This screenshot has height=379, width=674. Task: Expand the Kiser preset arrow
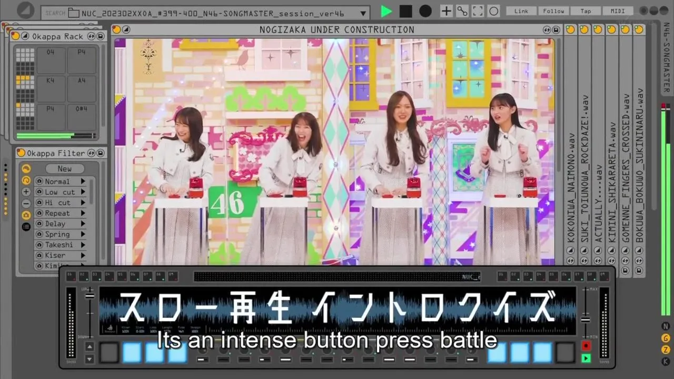coord(83,255)
